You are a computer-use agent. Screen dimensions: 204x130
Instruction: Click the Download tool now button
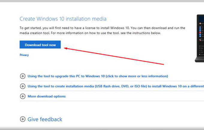[40, 45]
